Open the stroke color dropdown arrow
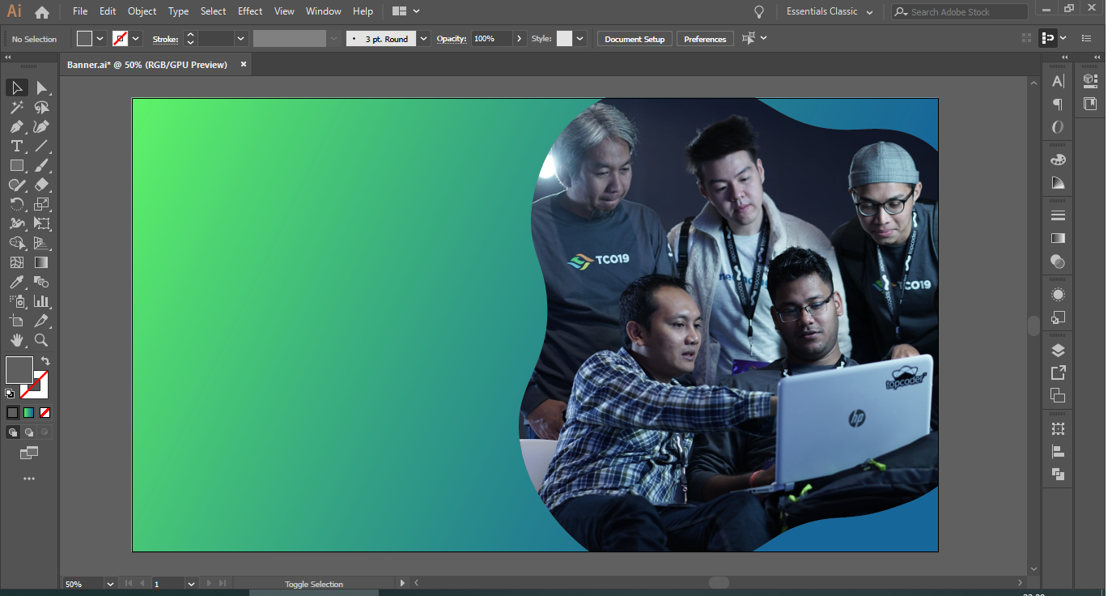 click(136, 39)
